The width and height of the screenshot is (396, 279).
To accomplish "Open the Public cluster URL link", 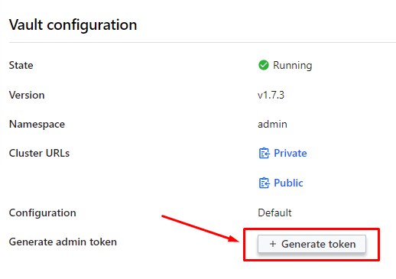I will click(x=288, y=183).
